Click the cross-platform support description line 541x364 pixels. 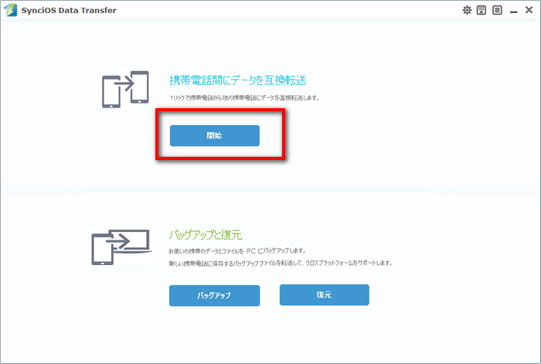(281, 264)
